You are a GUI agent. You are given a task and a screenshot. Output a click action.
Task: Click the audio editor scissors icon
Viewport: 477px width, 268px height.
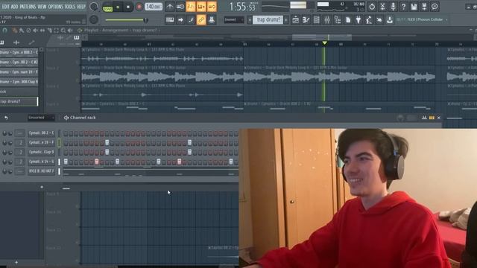tap(382, 7)
